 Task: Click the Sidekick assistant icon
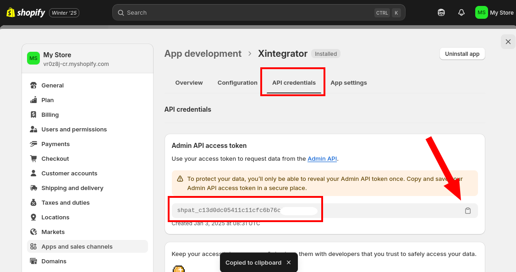tap(441, 13)
